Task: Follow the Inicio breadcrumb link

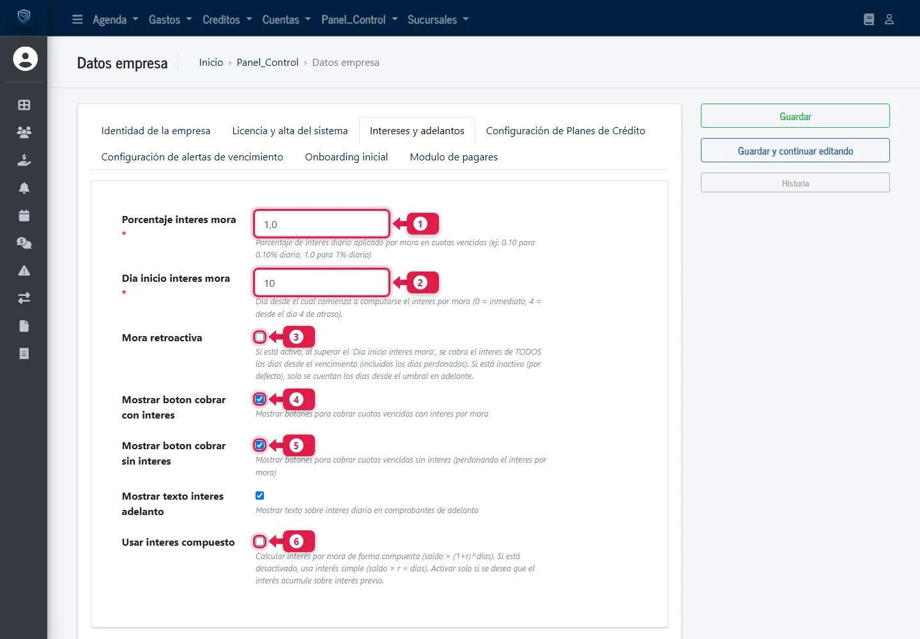Action: (211, 62)
